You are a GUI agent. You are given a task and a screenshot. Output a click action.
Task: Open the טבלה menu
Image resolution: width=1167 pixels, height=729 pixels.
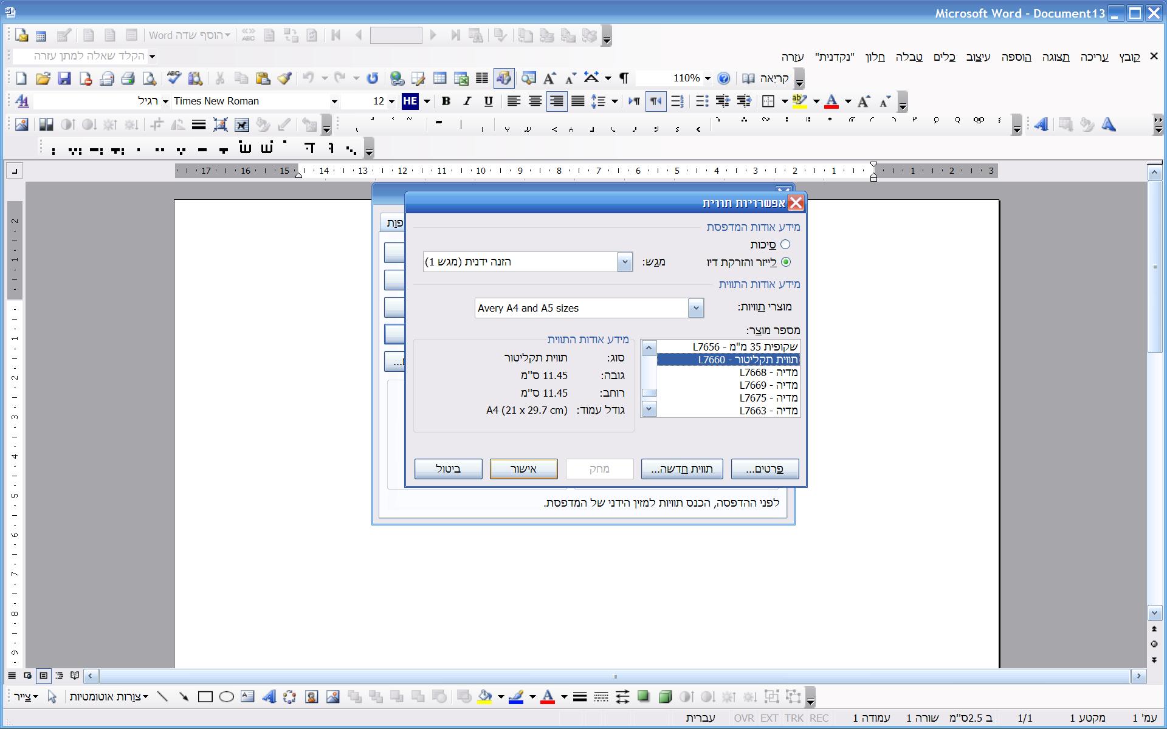(x=909, y=57)
